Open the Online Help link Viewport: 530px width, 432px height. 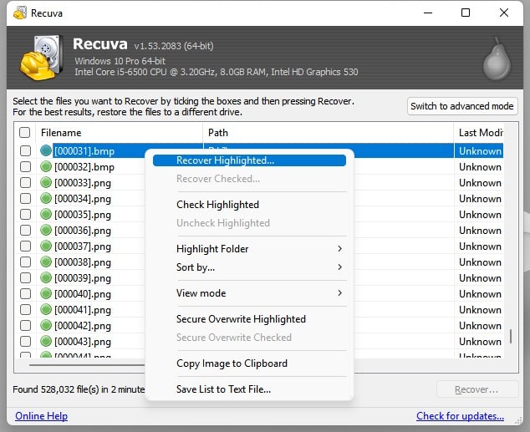[x=41, y=416]
